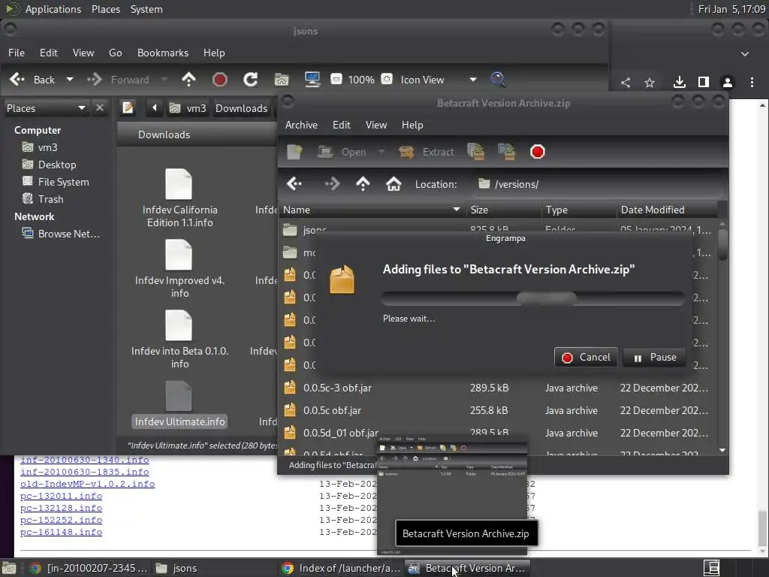Open Home folder icon in file manager toolbar
Viewport: 769px width, 577px height.
282,80
